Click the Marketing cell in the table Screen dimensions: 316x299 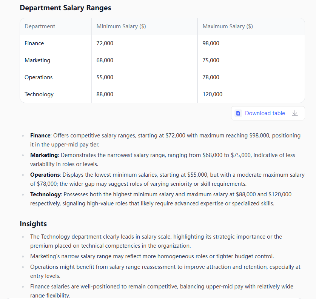[x=37, y=60]
